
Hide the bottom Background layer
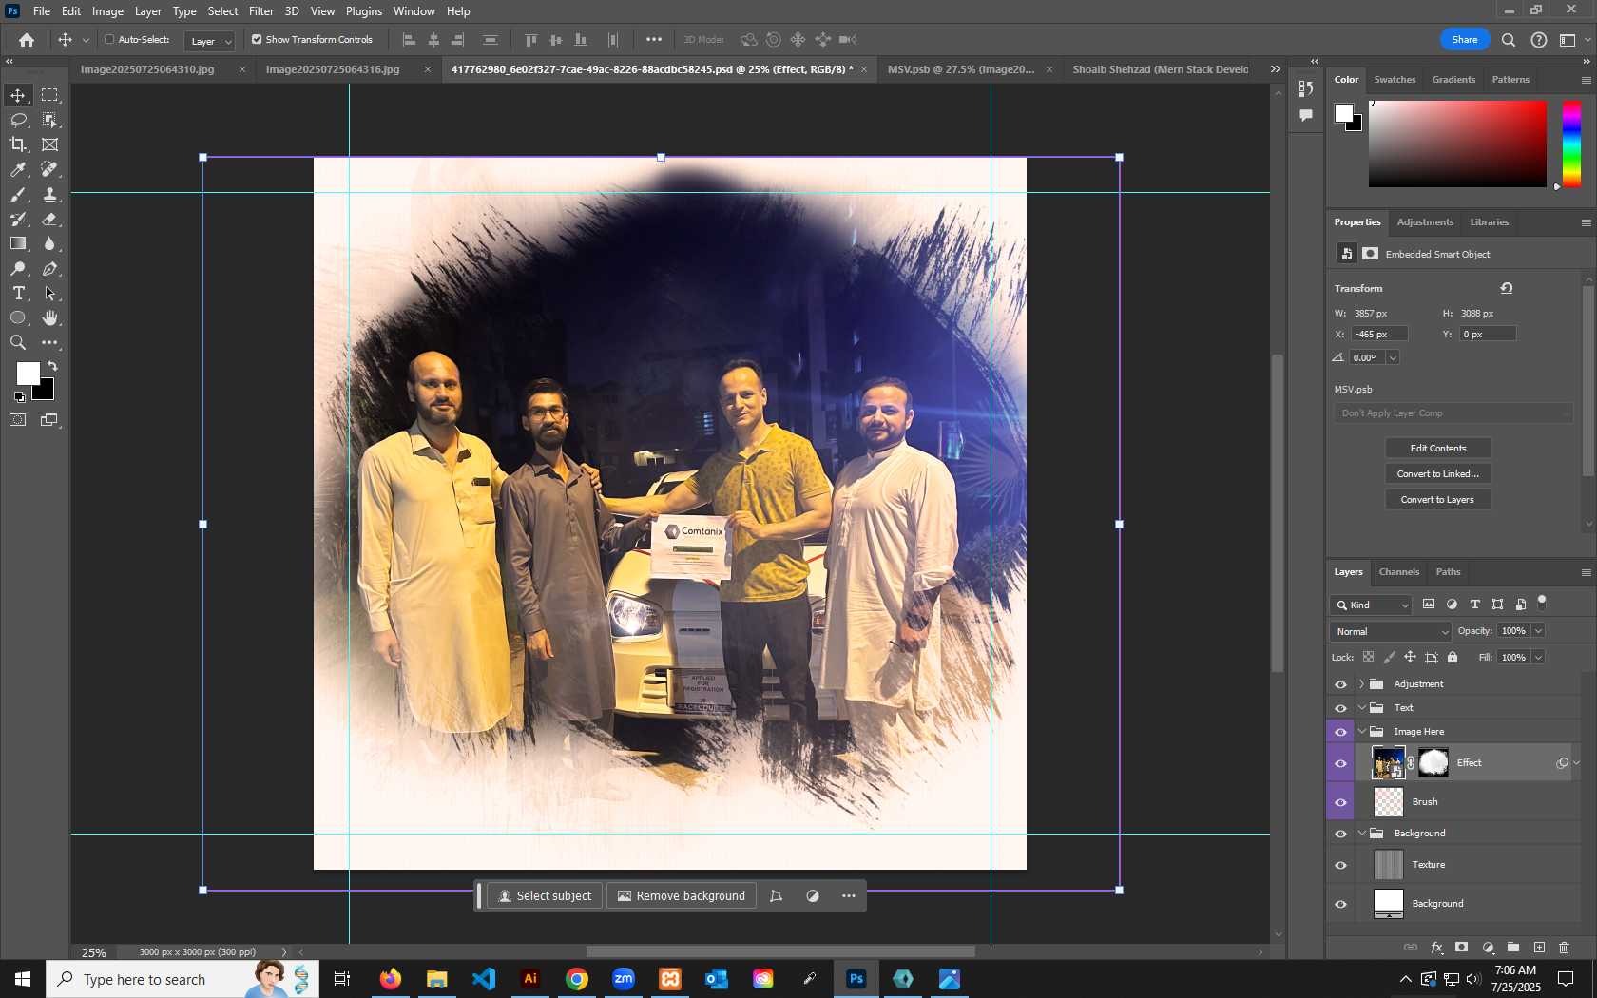pos(1341,904)
